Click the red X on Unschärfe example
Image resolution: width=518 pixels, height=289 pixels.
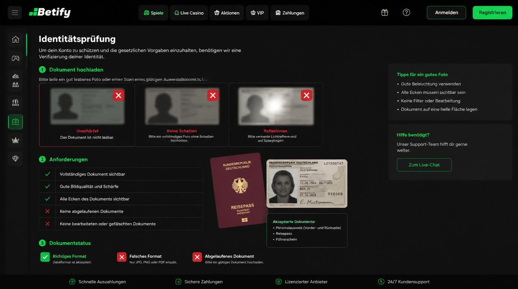tap(119, 96)
